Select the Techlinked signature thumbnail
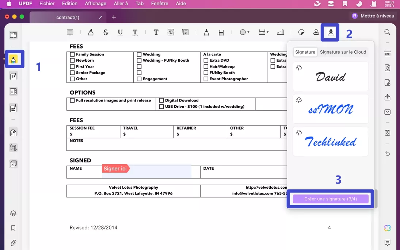Image resolution: width=400 pixels, height=250 pixels. 330,142
